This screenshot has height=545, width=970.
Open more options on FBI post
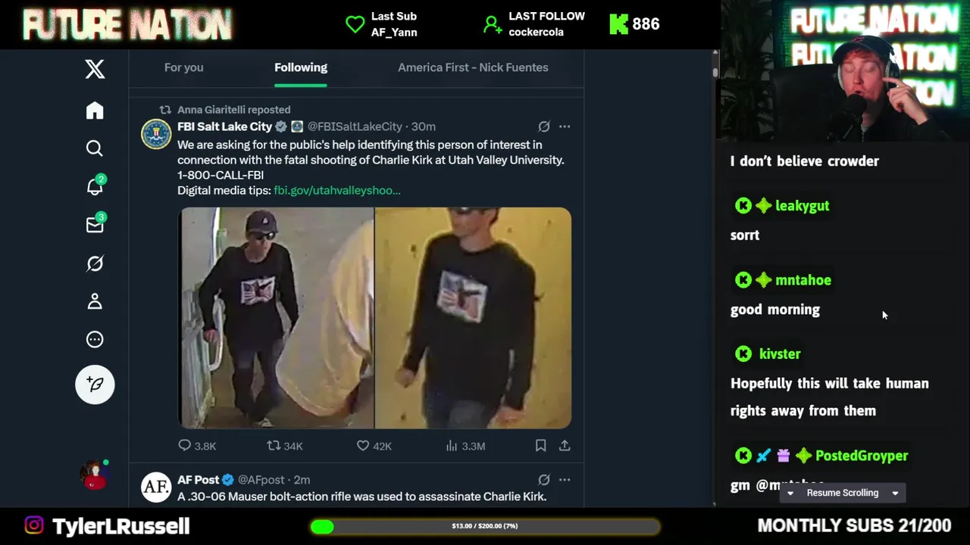565,126
